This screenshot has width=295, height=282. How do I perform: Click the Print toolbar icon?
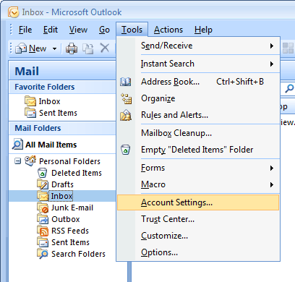[72, 48]
